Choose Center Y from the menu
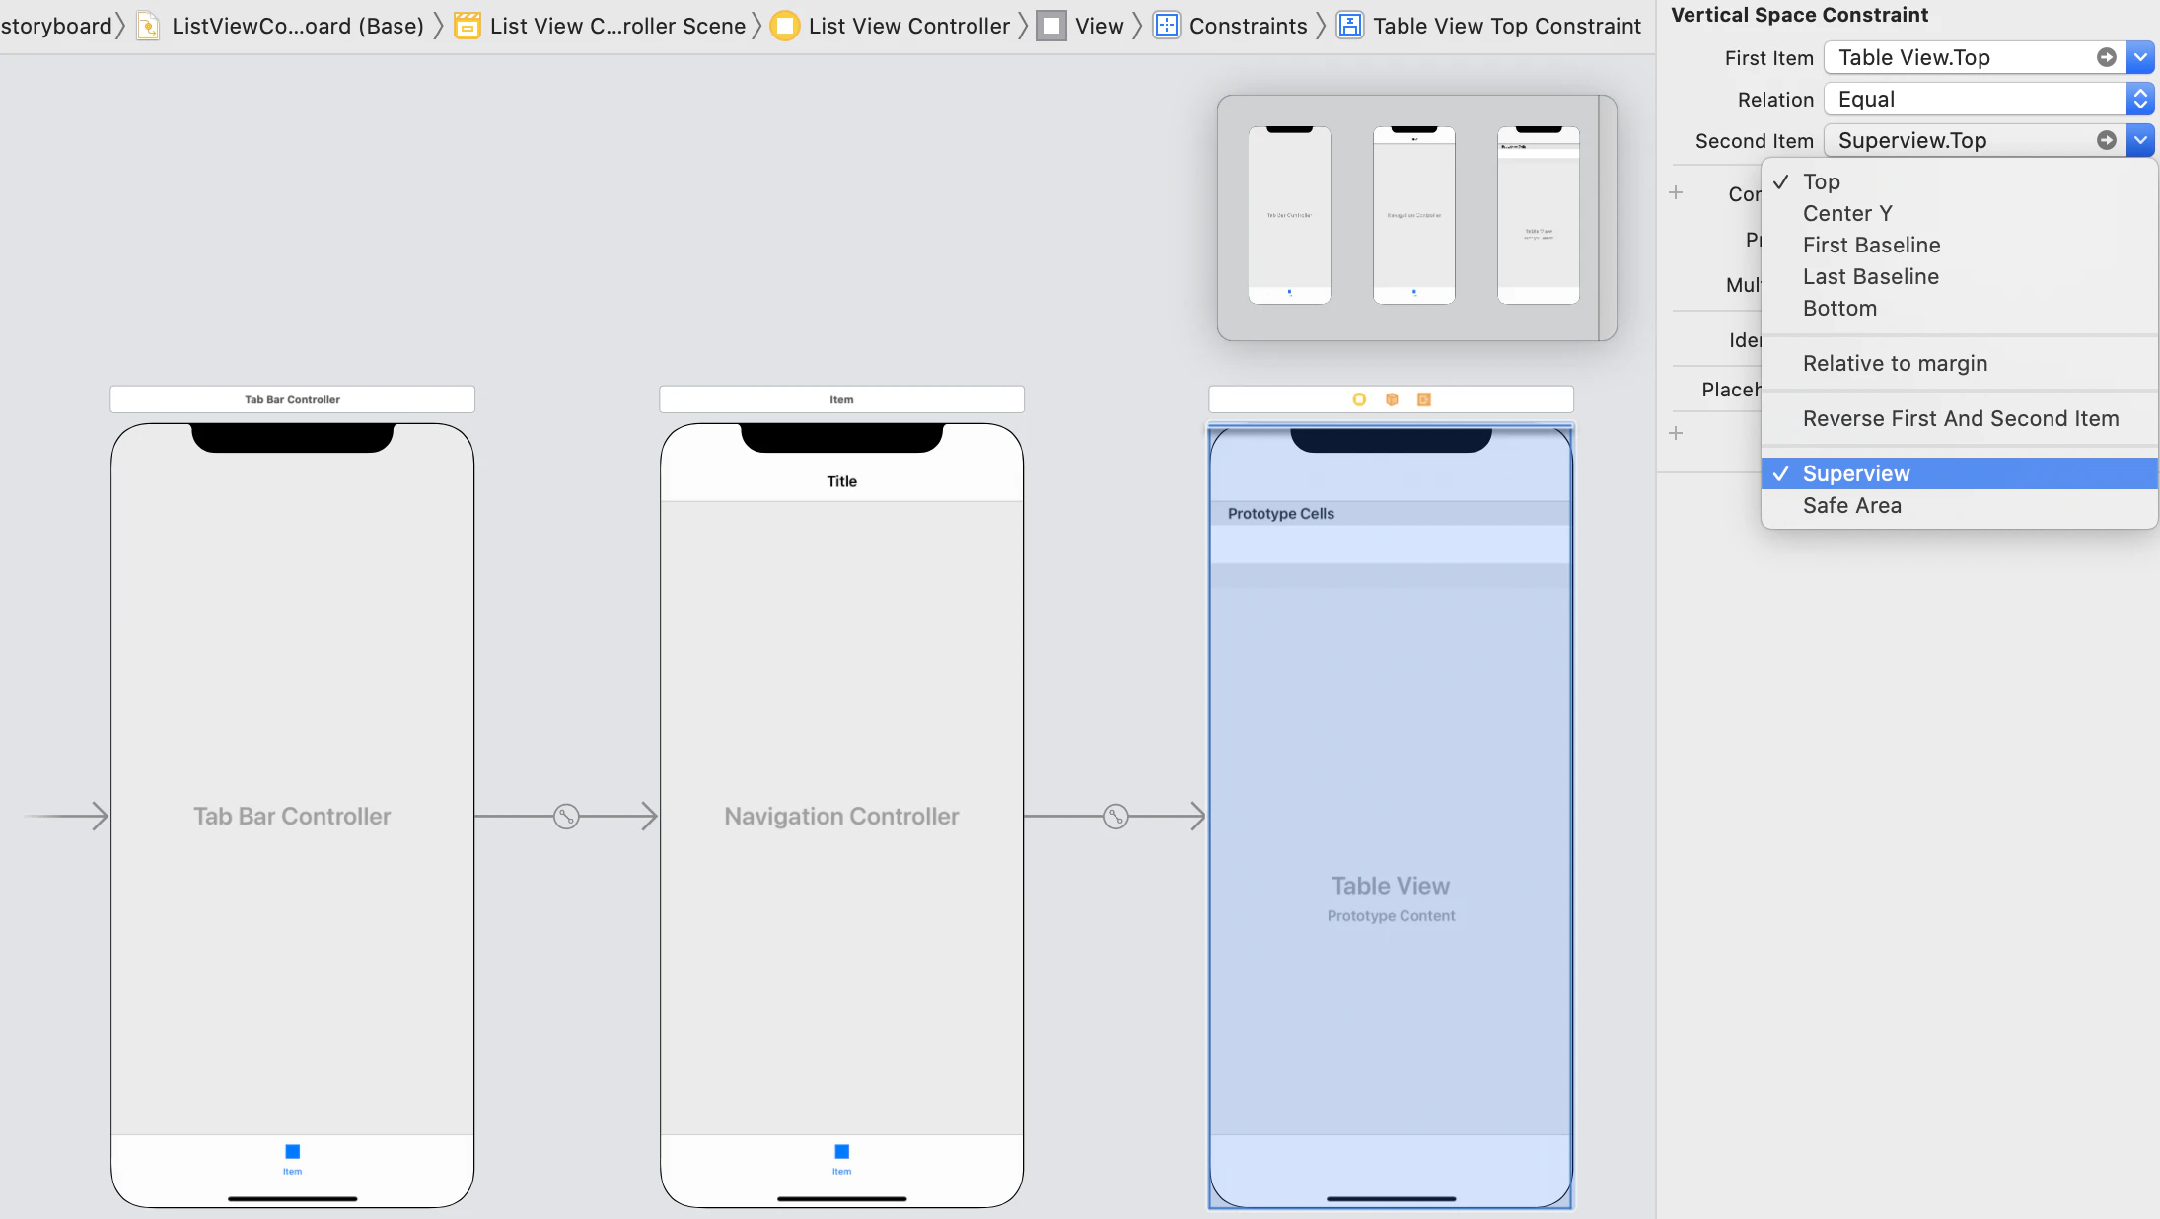The width and height of the screenshot is (2160, 1219). pyautogui.click(x=1846, y=213)
